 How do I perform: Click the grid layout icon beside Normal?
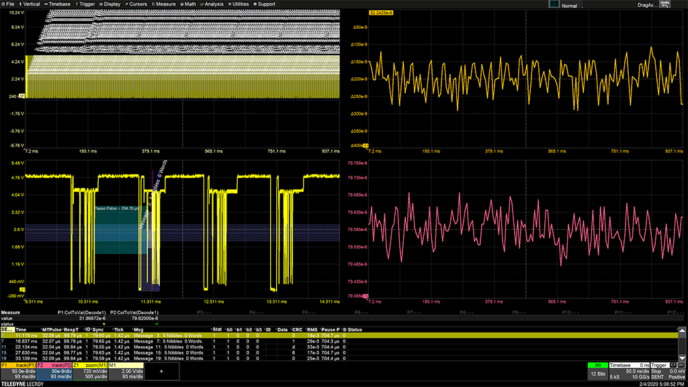pos(554,4)
